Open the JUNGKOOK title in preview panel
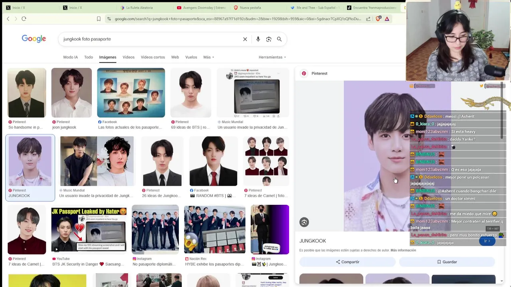 coord(313,241)
